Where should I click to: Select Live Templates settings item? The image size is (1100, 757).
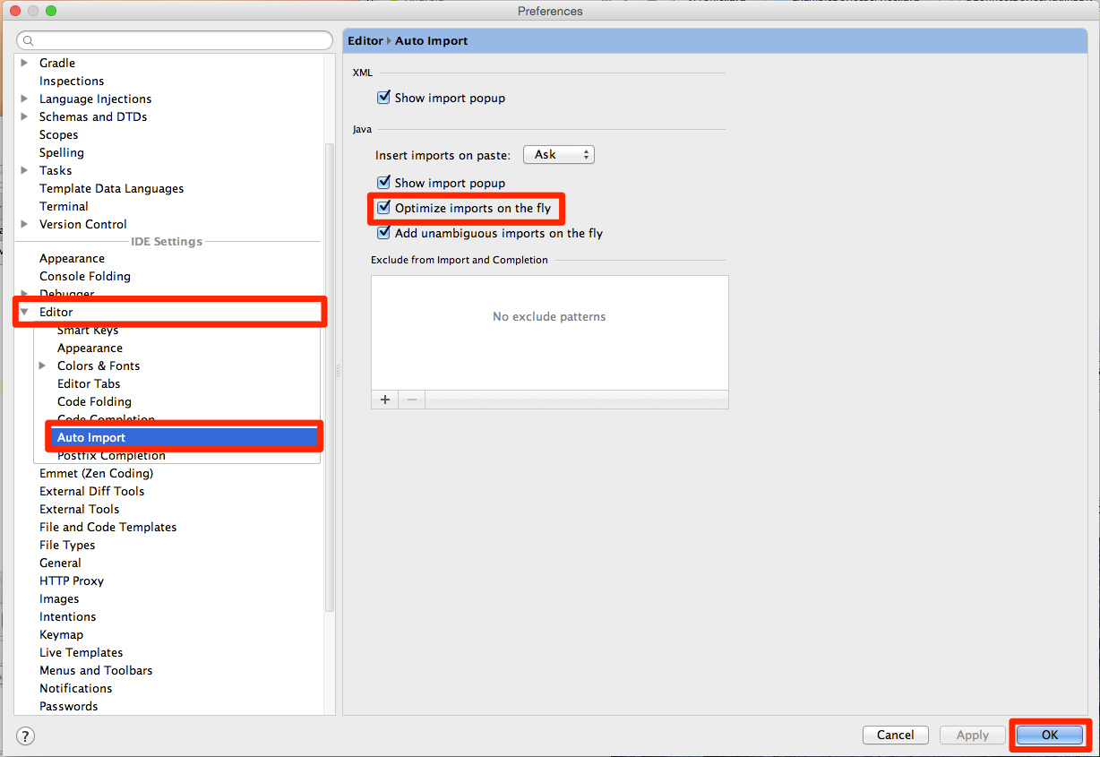click(81, 652)
